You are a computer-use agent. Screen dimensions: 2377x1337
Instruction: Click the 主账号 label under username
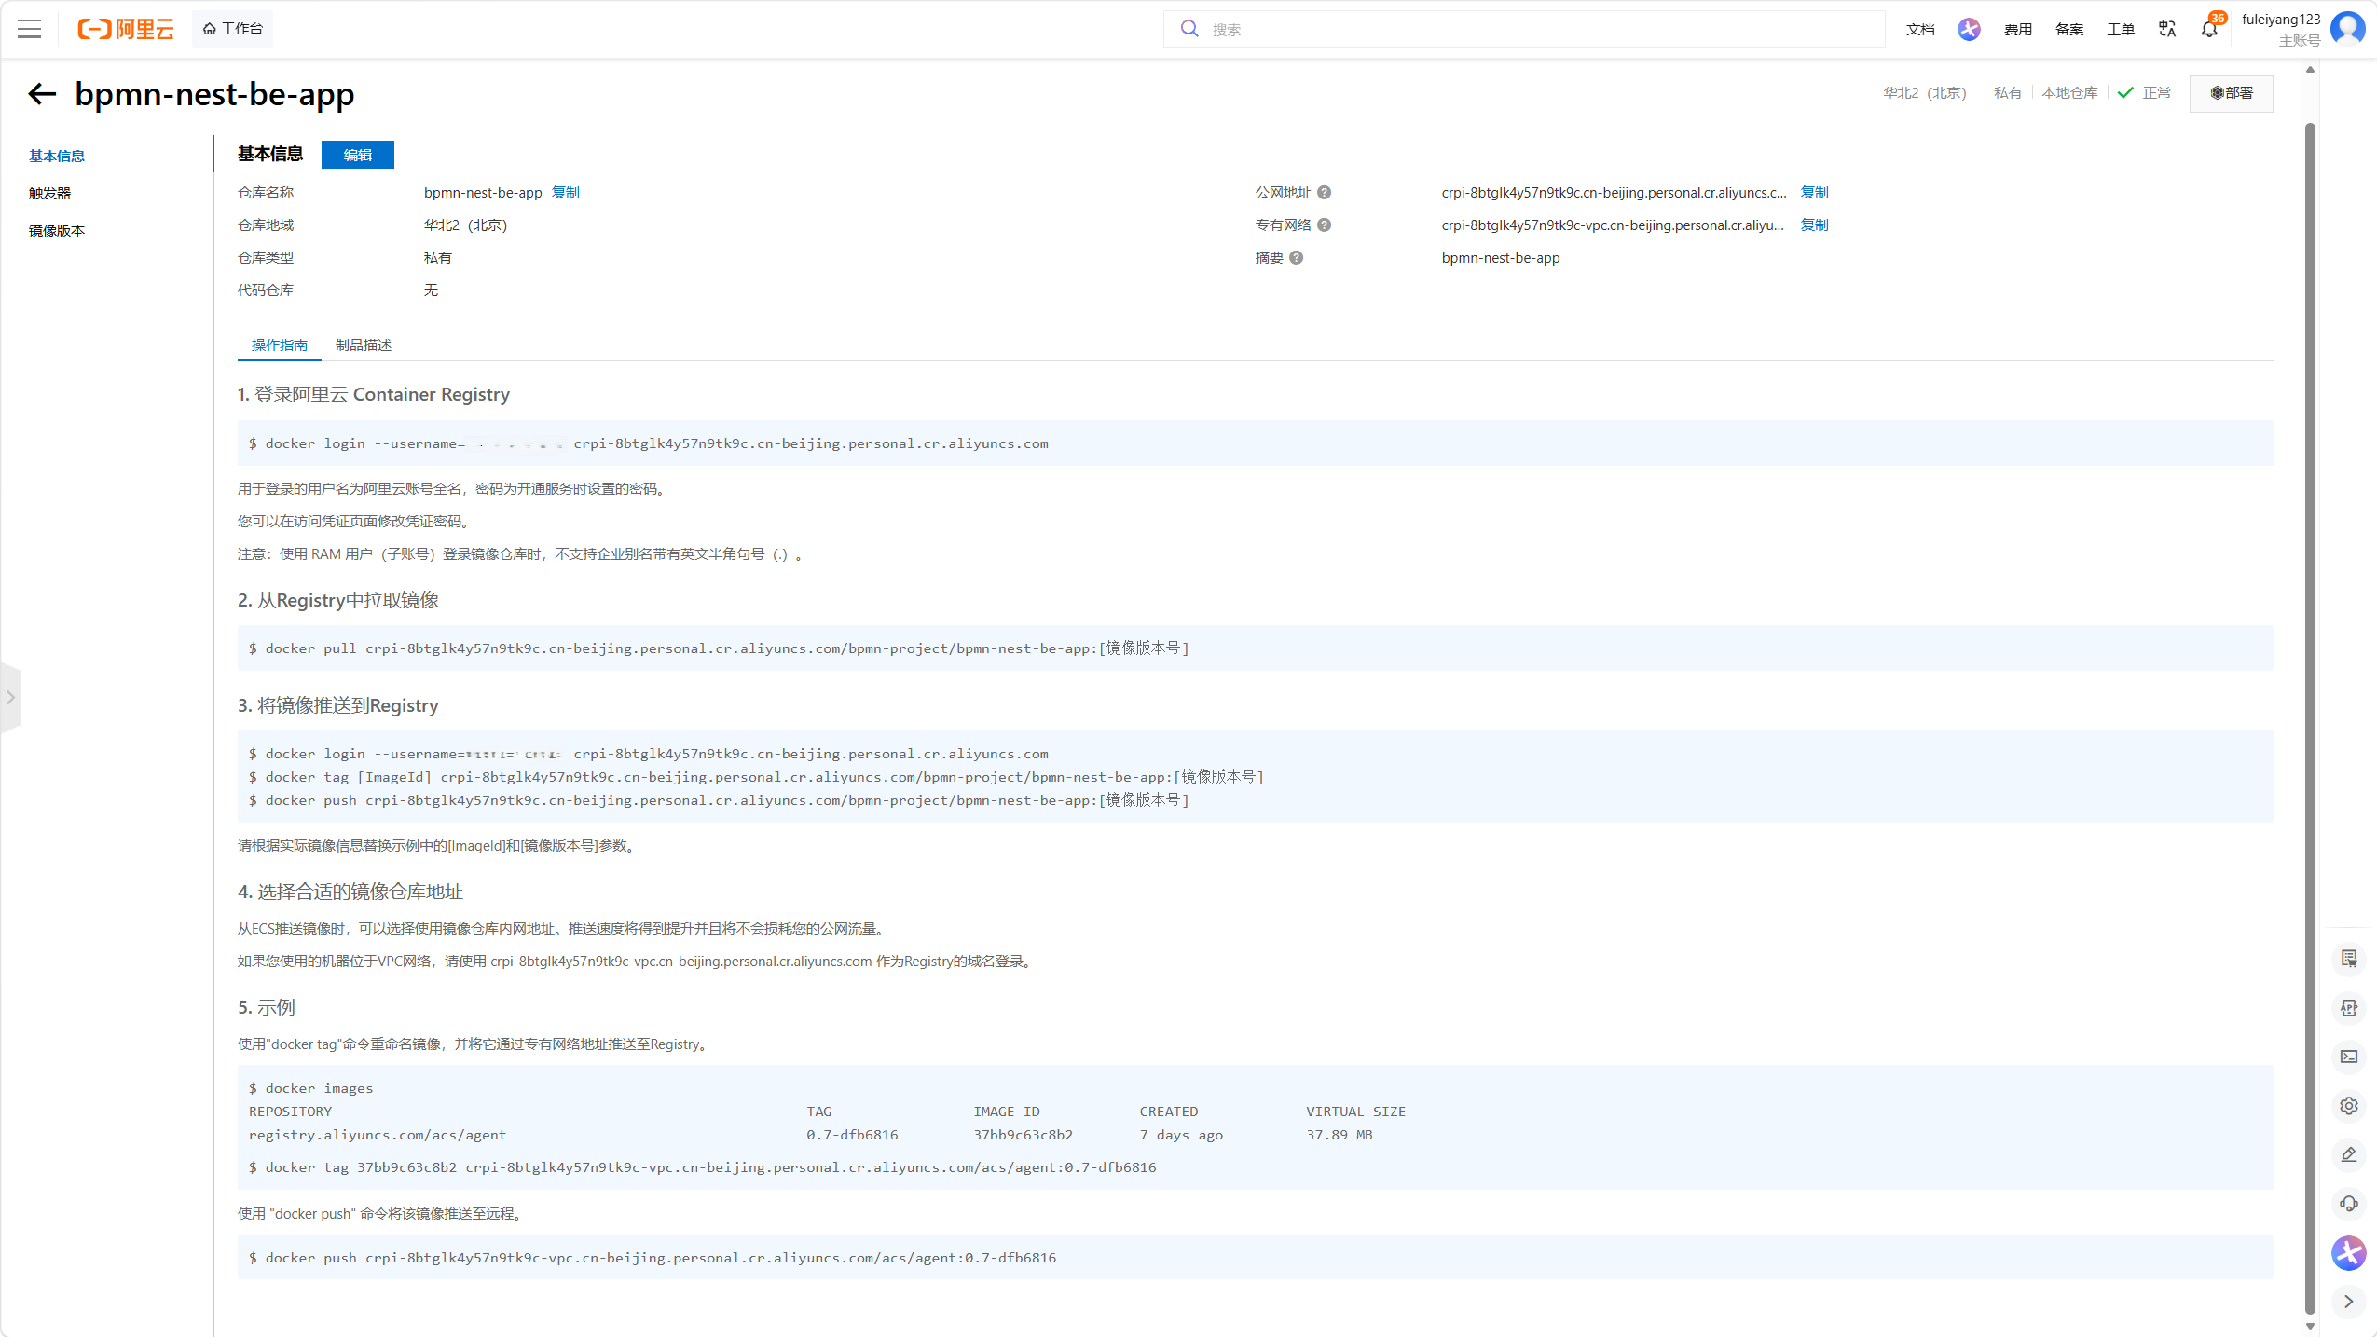(x=2300, y=40)
